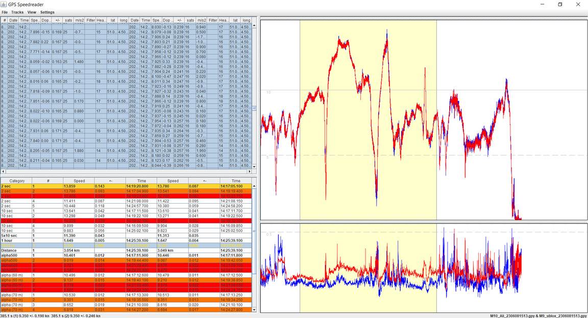The height and width of the screenshot is (318, 588).
Task: Open the File menu
Action: tap(5, 12)
